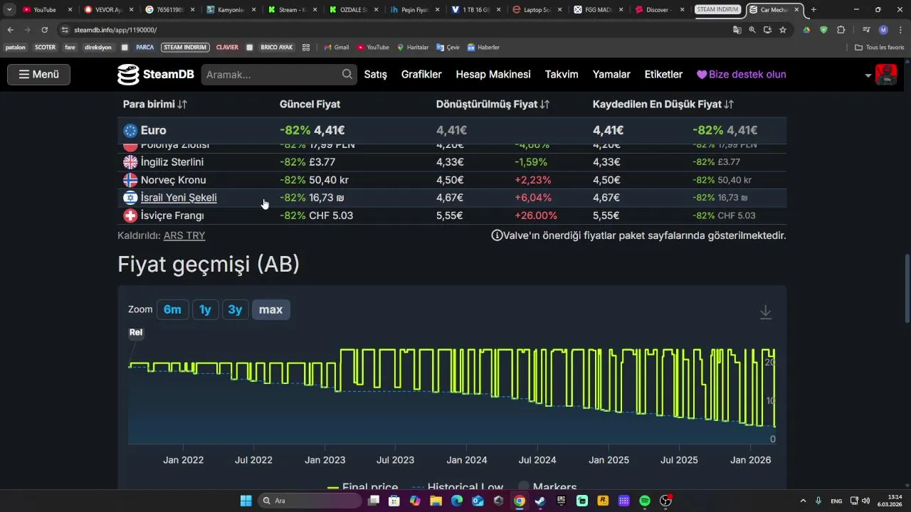Open the tab search dropdown in the browser

click(x=9, y=10)
